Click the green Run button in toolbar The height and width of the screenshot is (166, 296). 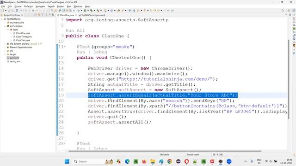coord(85,11)
